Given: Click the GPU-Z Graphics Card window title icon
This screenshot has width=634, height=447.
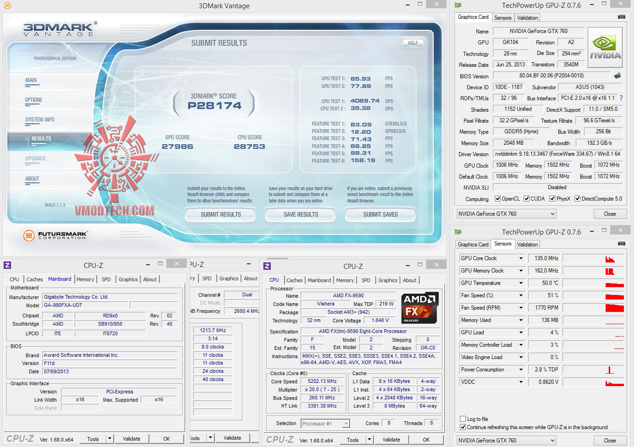Looking at the screenshot, I should point(457,5).
